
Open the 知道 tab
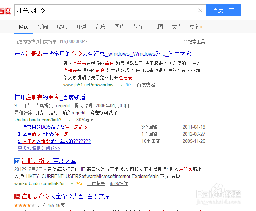pyautogui.click(x=81, y=27)
